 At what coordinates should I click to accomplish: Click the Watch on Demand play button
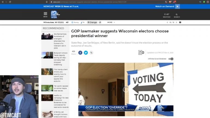tap(177, 7)
